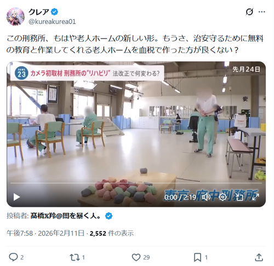Click the クレア display name

point(38,12)
